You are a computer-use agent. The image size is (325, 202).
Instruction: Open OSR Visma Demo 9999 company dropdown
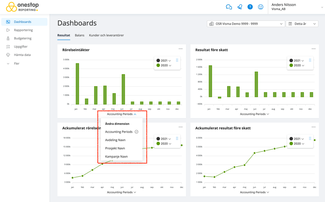[x=246, y=24]
